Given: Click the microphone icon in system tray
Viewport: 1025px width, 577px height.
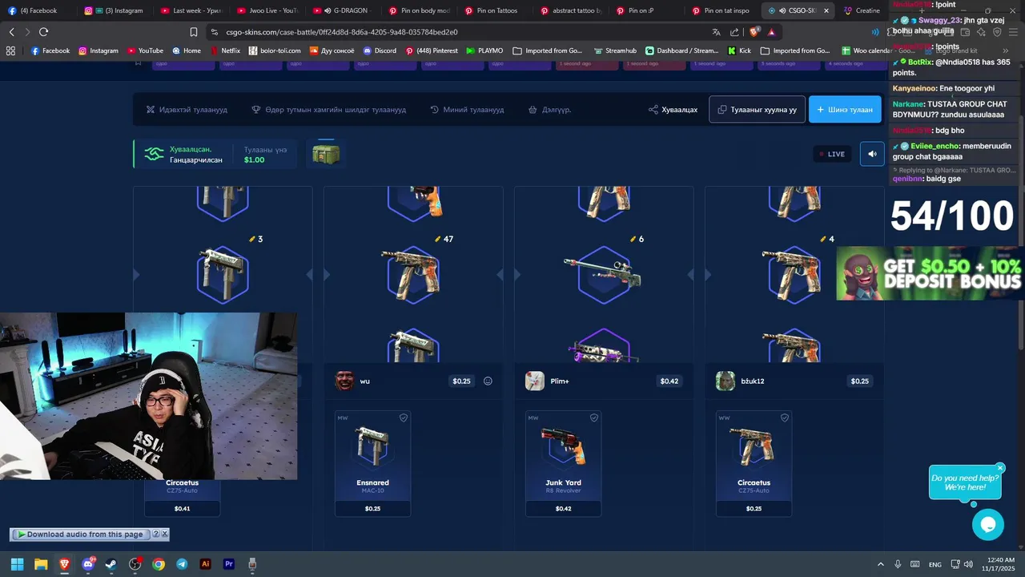Looking at the screenshot, I should click(x=898, y=564).
